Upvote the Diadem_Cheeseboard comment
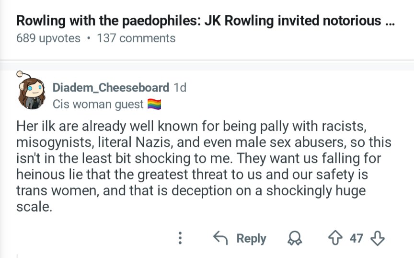414x258 pixels. 335,238
